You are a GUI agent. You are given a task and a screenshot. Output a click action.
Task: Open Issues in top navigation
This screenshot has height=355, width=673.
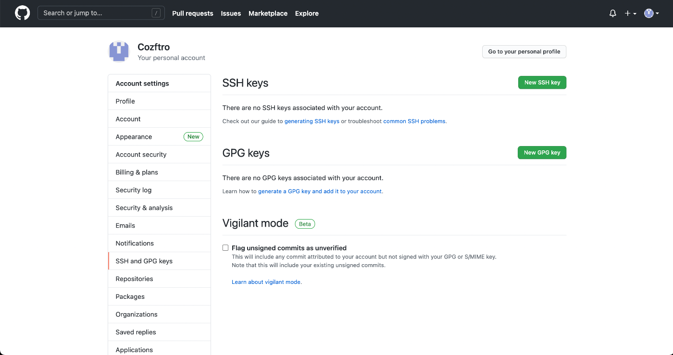[231, 13]
